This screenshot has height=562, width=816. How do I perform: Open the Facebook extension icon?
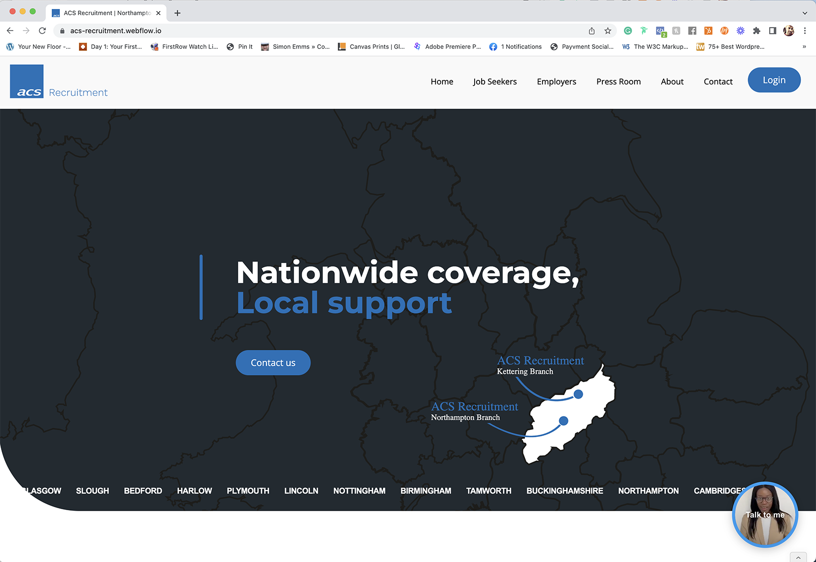point(692,31)
